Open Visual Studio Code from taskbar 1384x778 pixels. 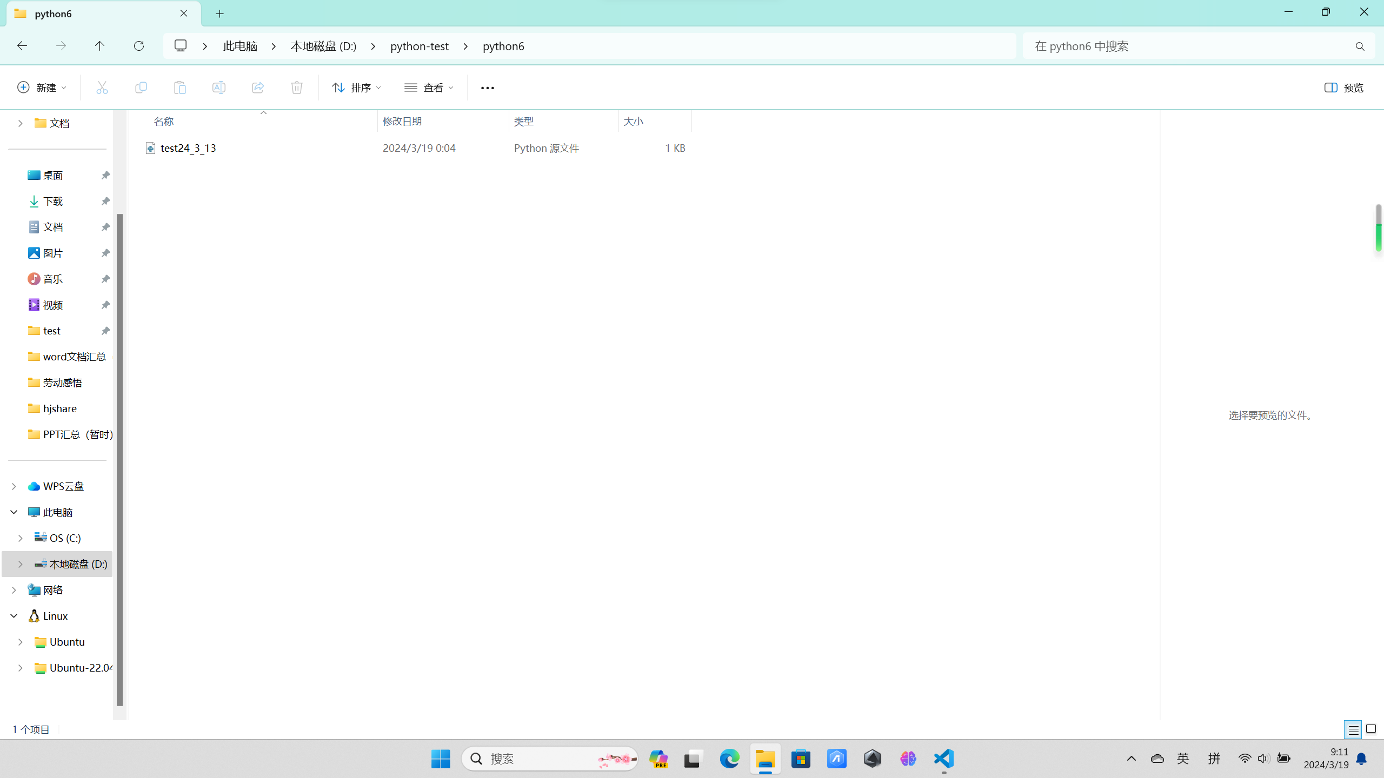point(943,759)
